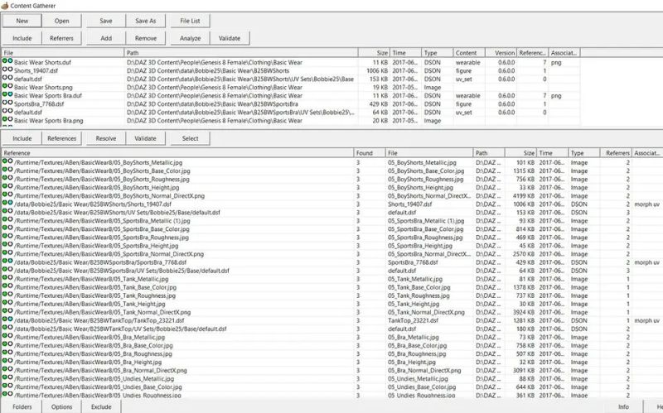
Task: Select the 05_Bra_Normal_DirectX.png reference path
Action: tap(100, 370)
